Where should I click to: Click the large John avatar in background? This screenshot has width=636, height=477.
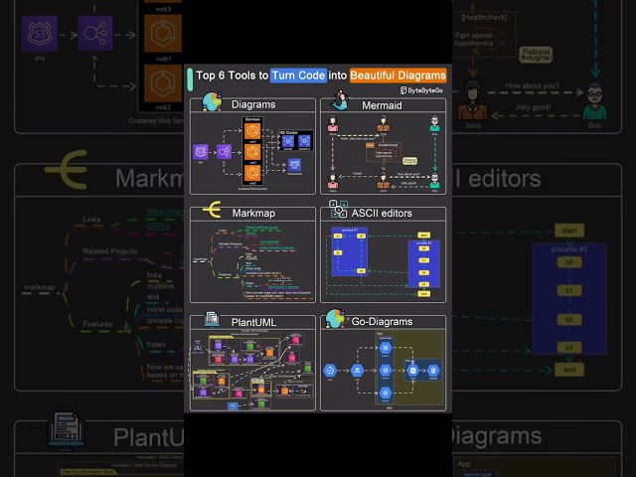[x=473, y=100]
